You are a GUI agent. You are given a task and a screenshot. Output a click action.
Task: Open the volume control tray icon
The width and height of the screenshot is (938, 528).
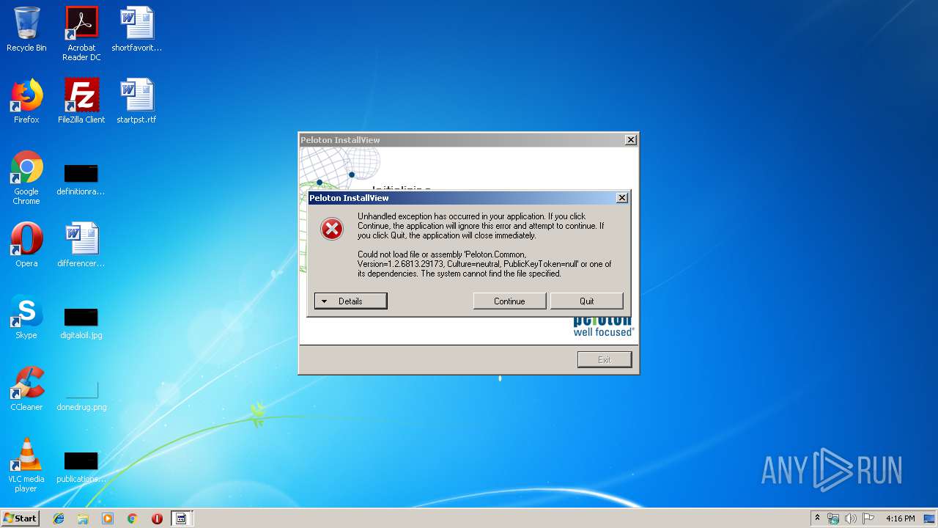pos(851,518)
